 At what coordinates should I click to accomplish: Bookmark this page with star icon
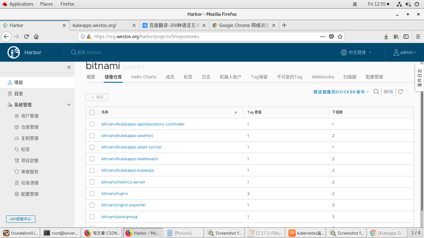pyautogui.click(x=340, y=37)
